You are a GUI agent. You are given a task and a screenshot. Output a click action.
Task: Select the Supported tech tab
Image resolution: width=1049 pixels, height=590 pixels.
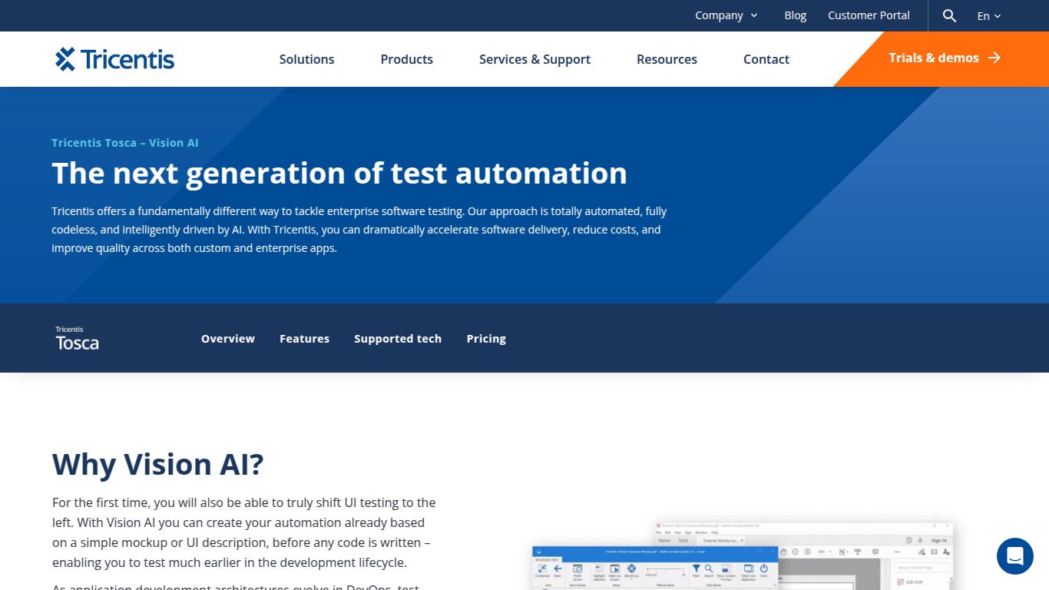(398, 338)
